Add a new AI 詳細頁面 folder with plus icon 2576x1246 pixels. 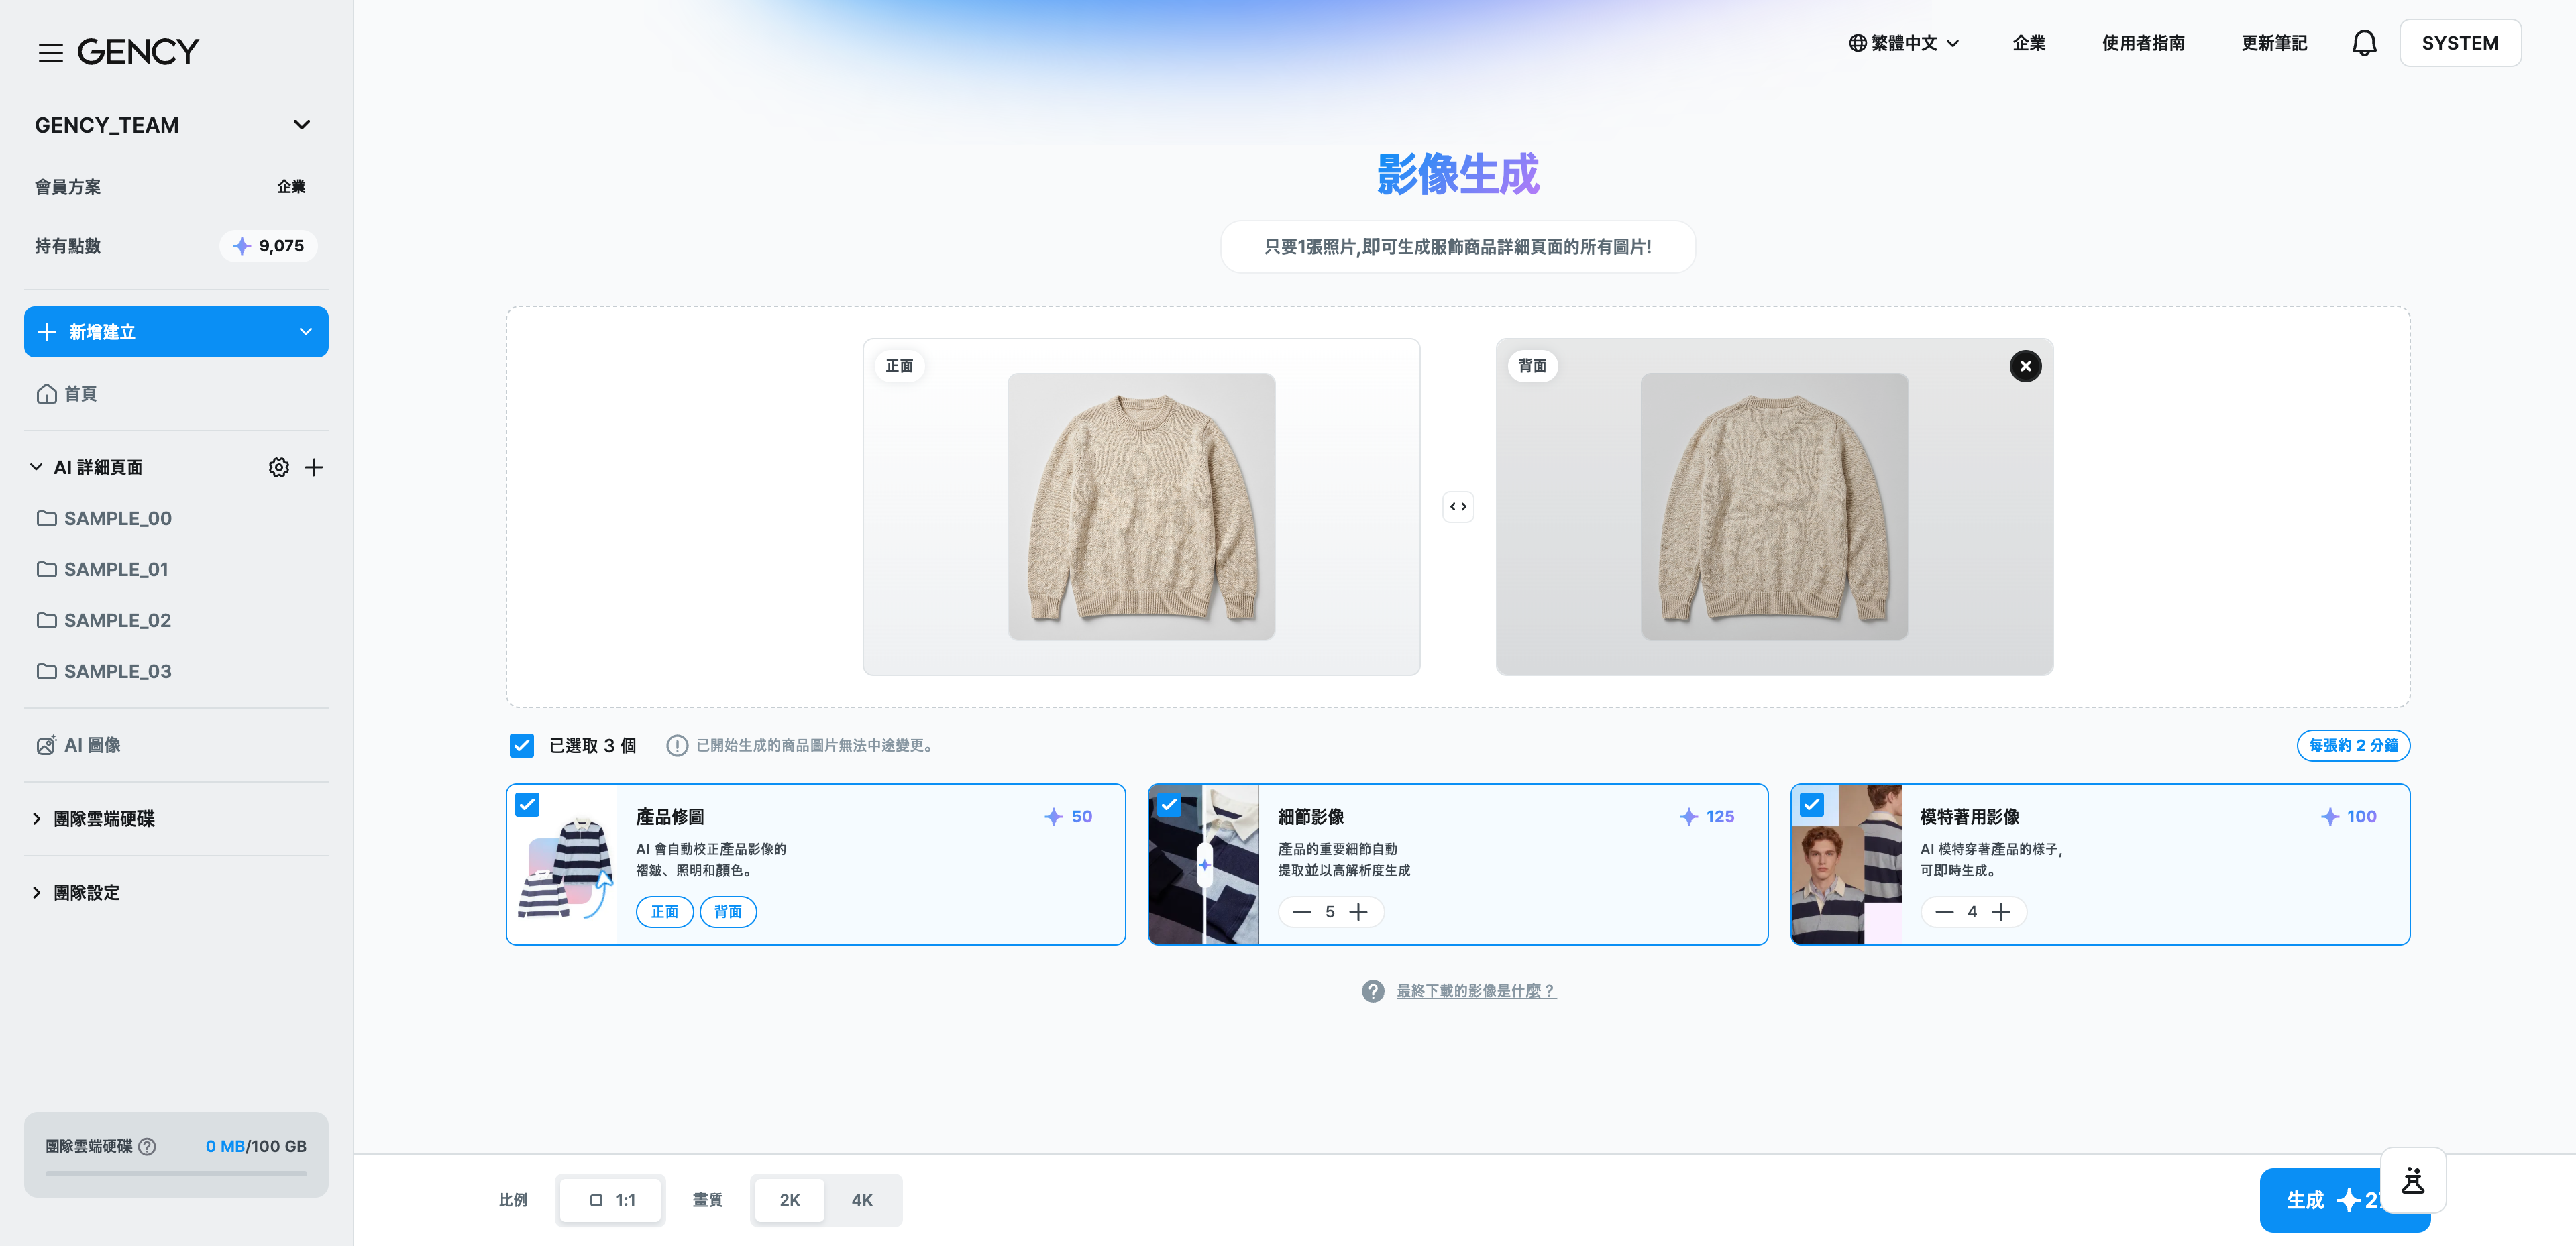tap(314, 467)
